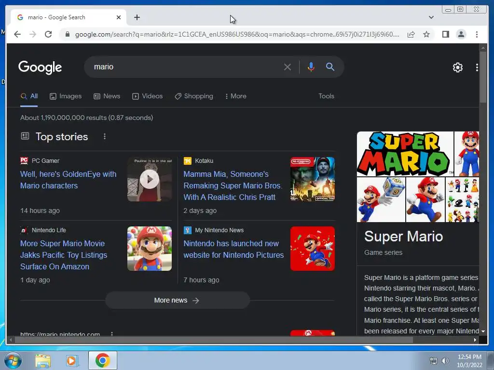Open Windows Explorer from the taskbar
The image size is (494, 370).
pos(43,360)
